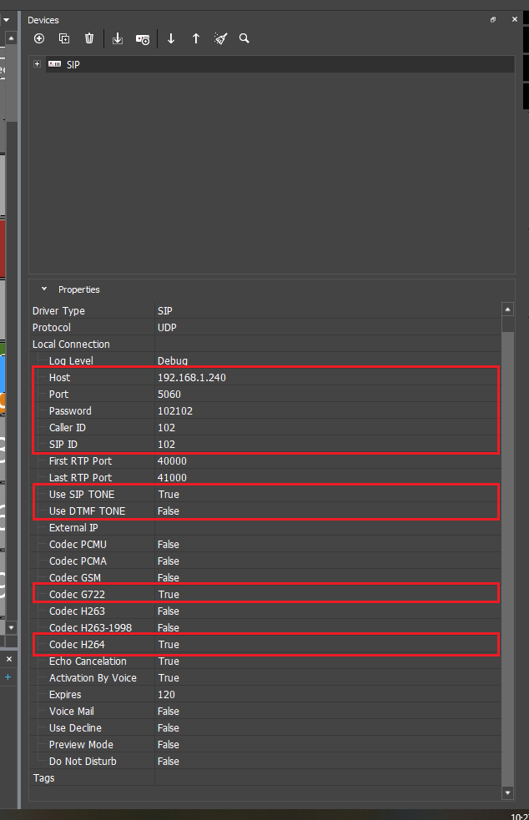Image resolution: width=529 pixels, height=820 pixels.
Task: Click the properties scrollbar down arrow
Action: [x=508, y=792]
